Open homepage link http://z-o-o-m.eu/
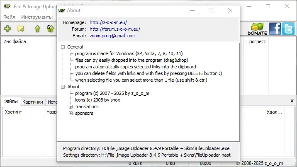 point(108,22)
